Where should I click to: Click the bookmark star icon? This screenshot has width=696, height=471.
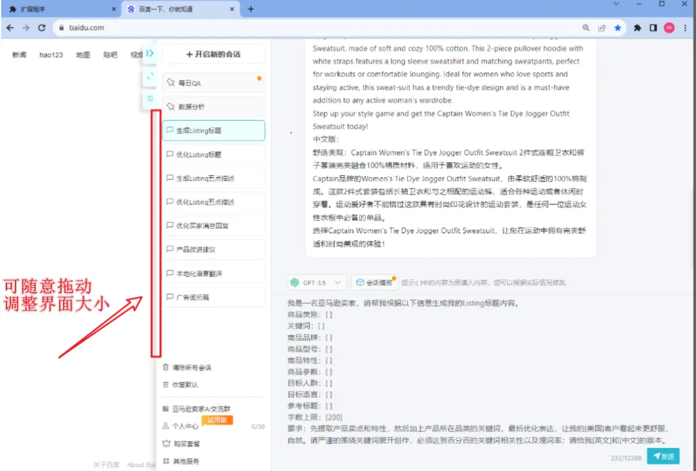(x=618, y=28)
